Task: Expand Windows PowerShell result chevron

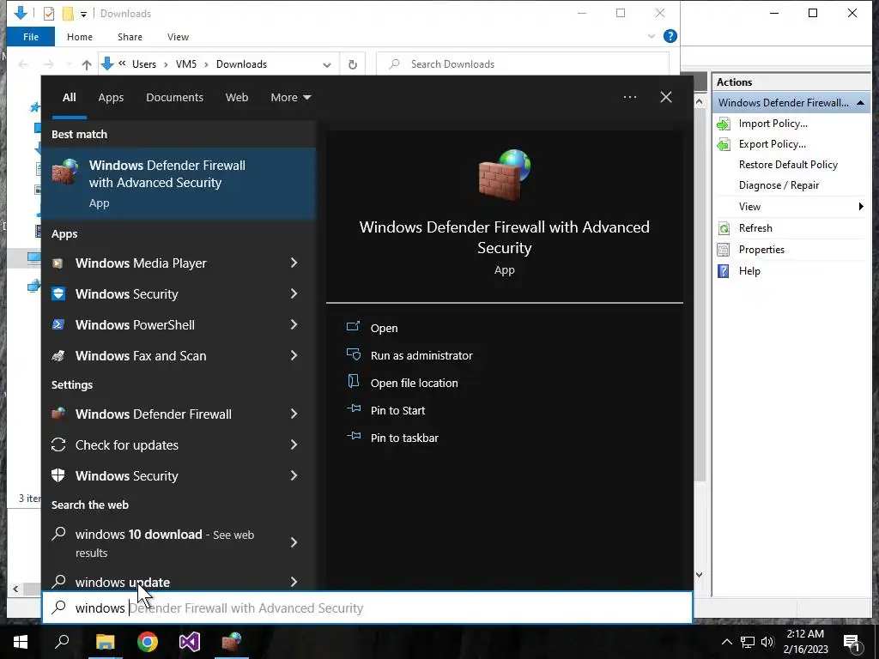Action: 294,324
